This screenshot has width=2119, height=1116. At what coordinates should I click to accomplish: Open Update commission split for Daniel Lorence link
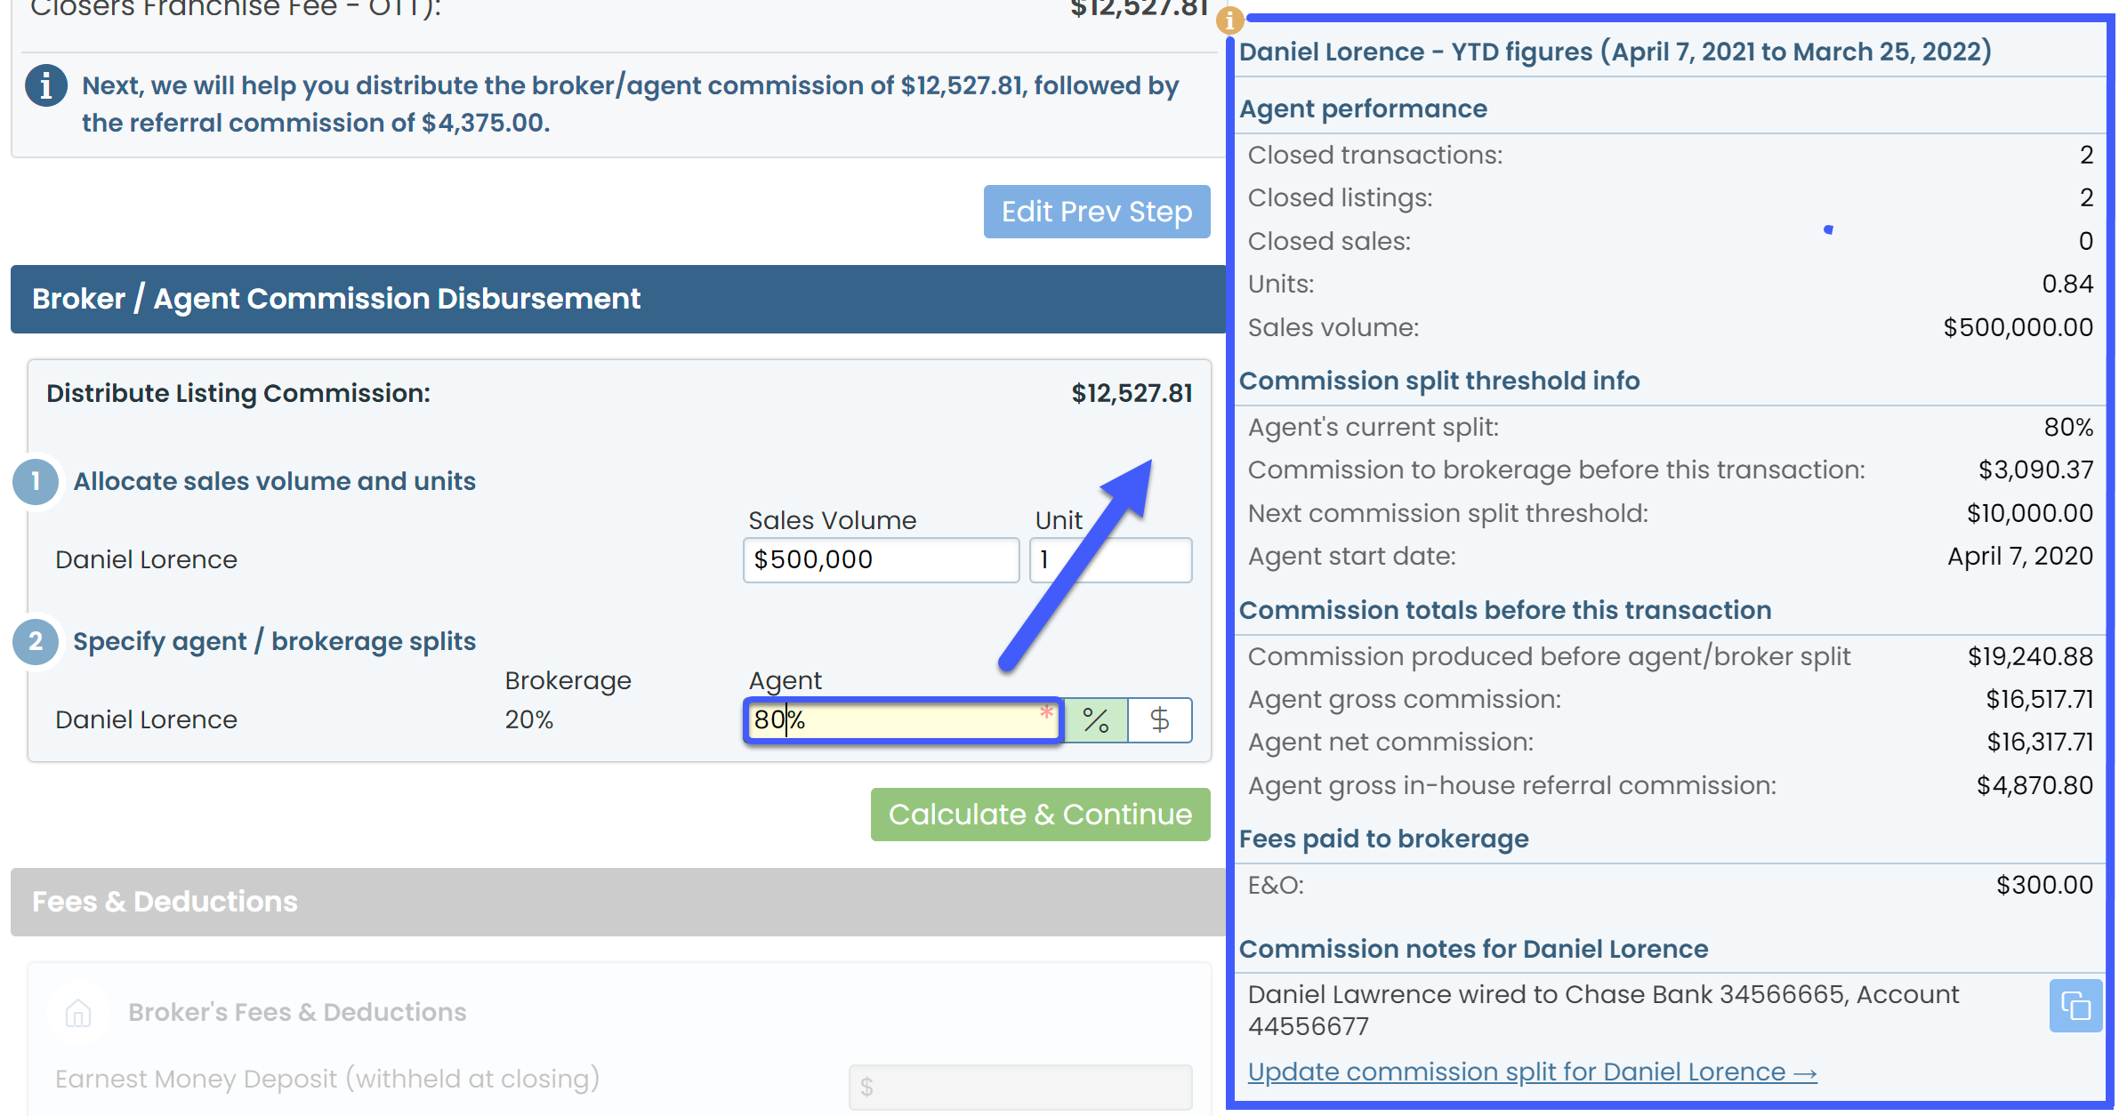(x=1531, y=1072)
